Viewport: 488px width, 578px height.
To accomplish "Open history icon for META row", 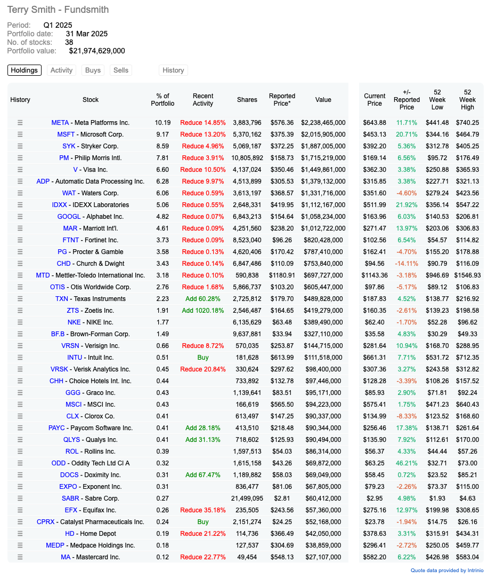I will pyautogui.click(x=20, y=123).
